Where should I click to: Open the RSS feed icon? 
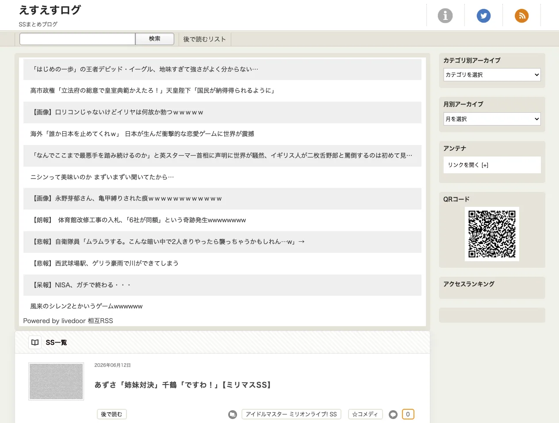(522, 16)
